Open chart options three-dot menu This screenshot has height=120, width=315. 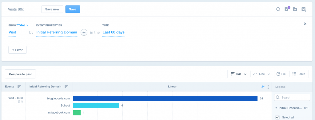(268, 87)
